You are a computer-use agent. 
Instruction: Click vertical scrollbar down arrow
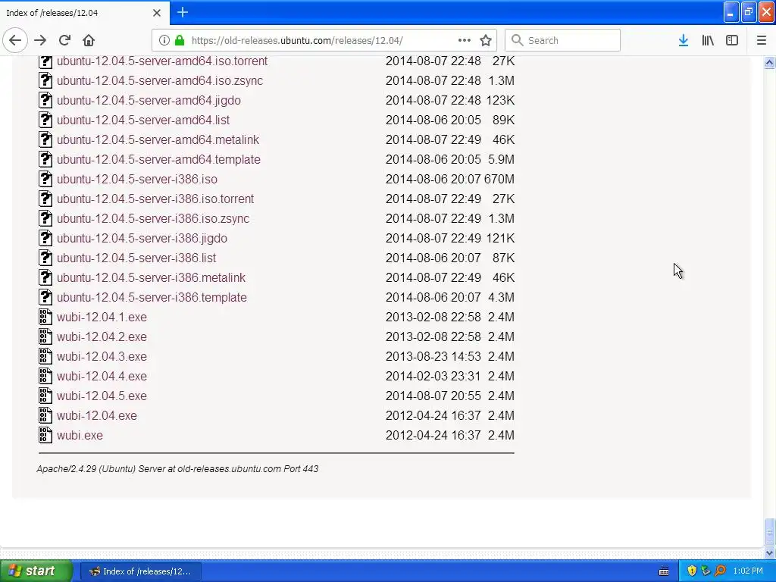click(x=769, y=552)
